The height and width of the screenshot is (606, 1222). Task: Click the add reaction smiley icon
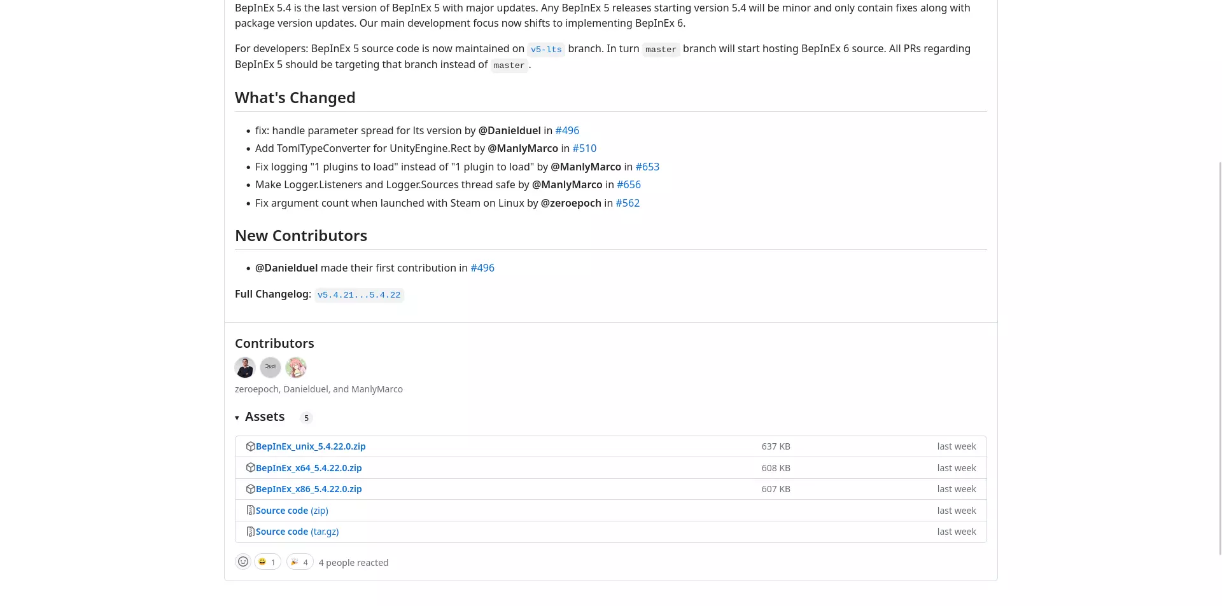[x=243, y=562]
